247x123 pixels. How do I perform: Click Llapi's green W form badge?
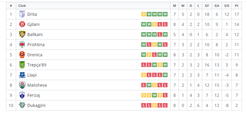(x=165, y=75)
